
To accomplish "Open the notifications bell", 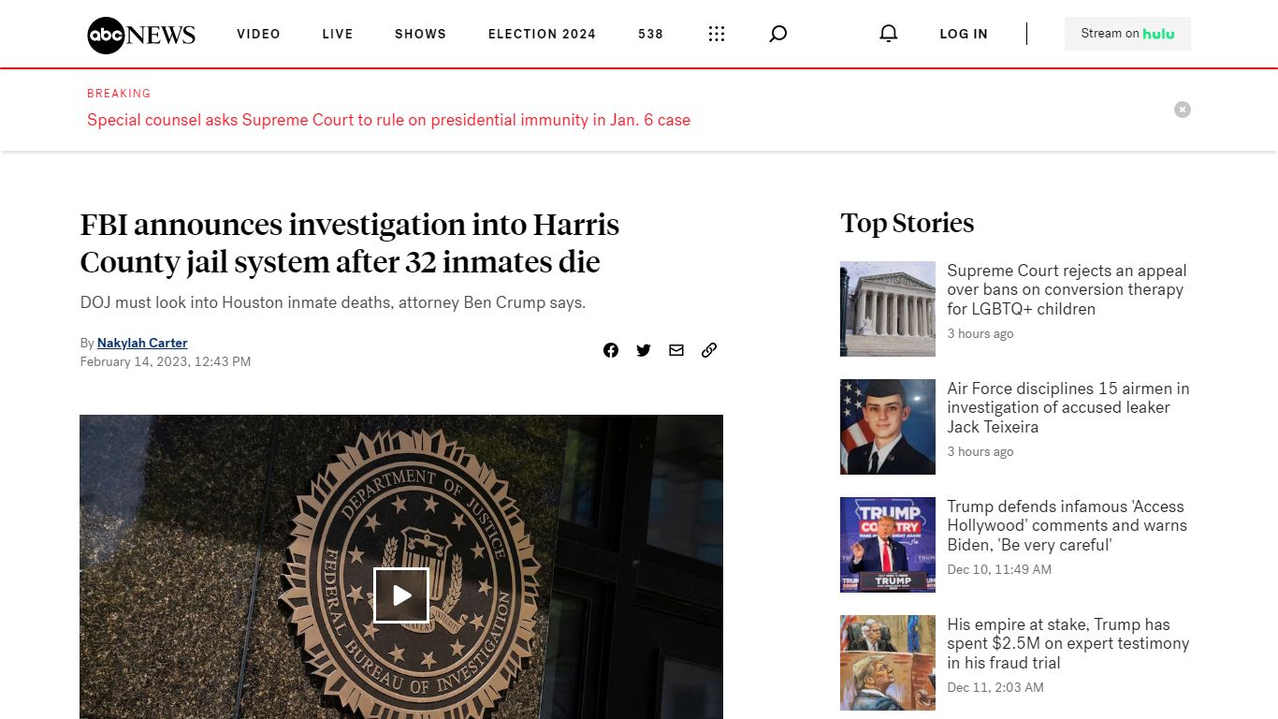I will point(889,34).
